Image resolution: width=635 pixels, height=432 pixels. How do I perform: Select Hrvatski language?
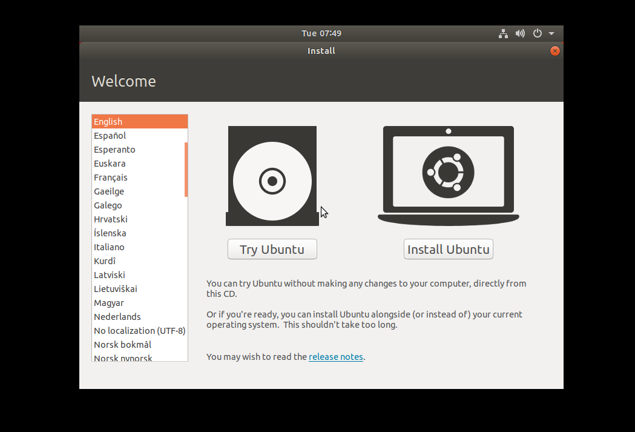pos(139,219)
